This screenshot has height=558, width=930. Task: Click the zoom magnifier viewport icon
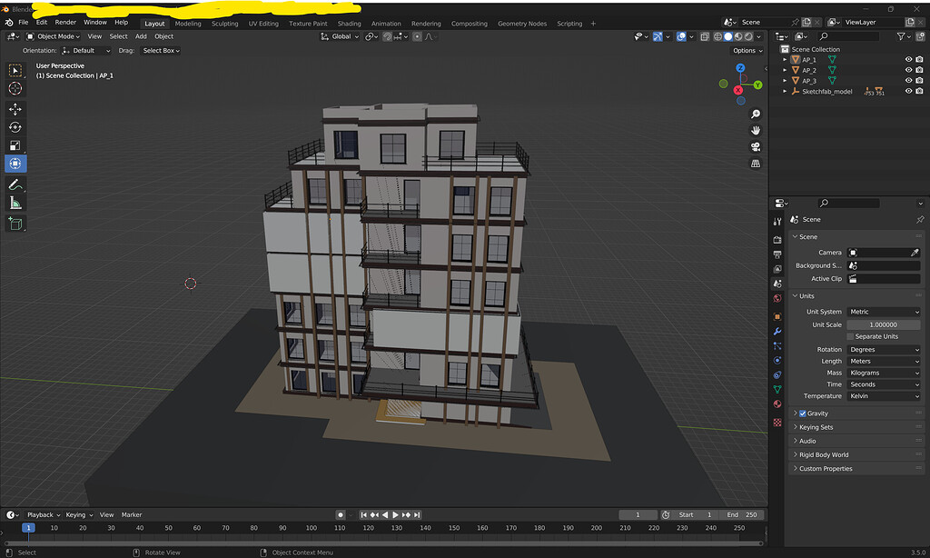coord(756,115)
